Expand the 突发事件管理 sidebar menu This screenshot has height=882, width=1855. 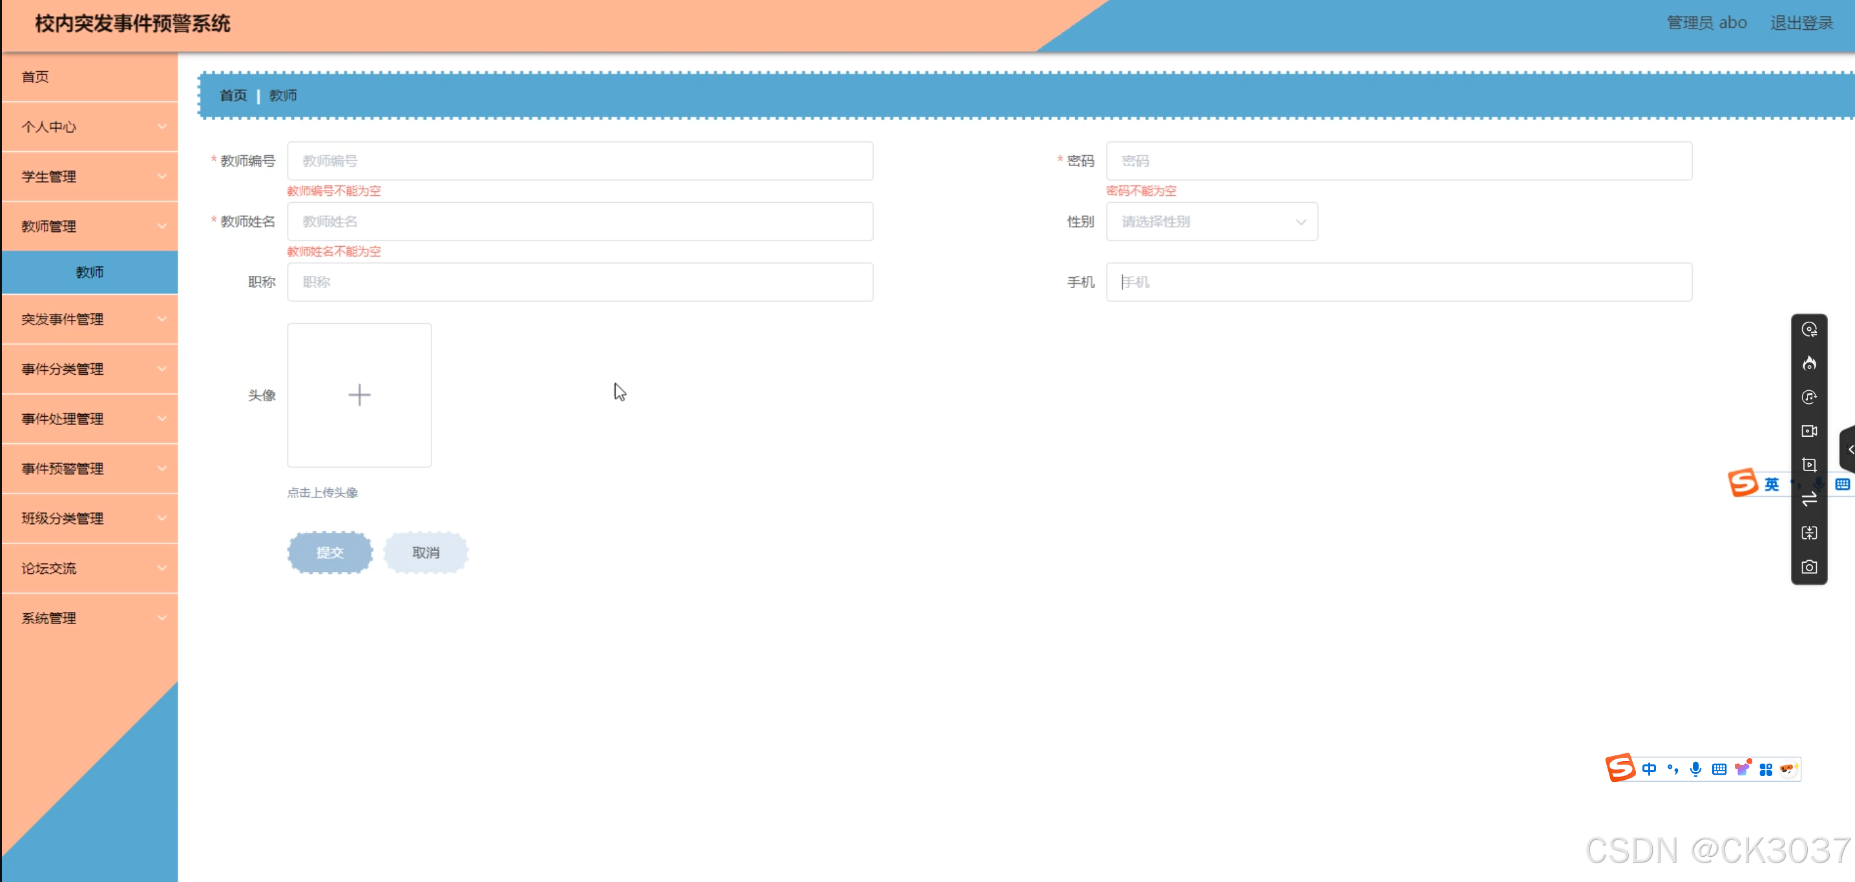click(x=90, y=319)
